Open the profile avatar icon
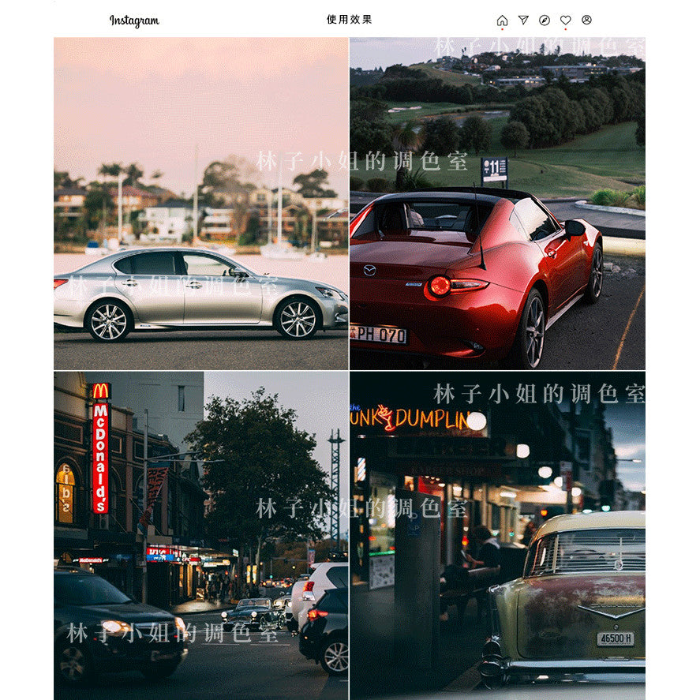Viewport: 700px width, 700px height. [586, 20]
